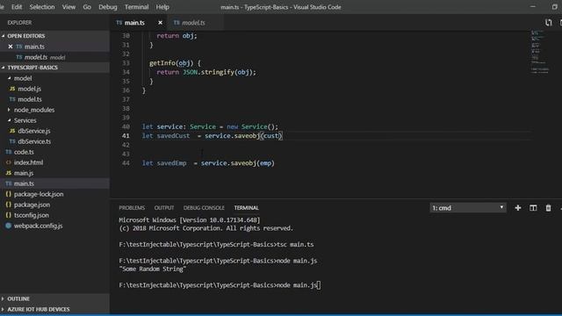This screenshot has width=562, height=316.
Task: Open main.js file in explorer
Action: [24, 173]
